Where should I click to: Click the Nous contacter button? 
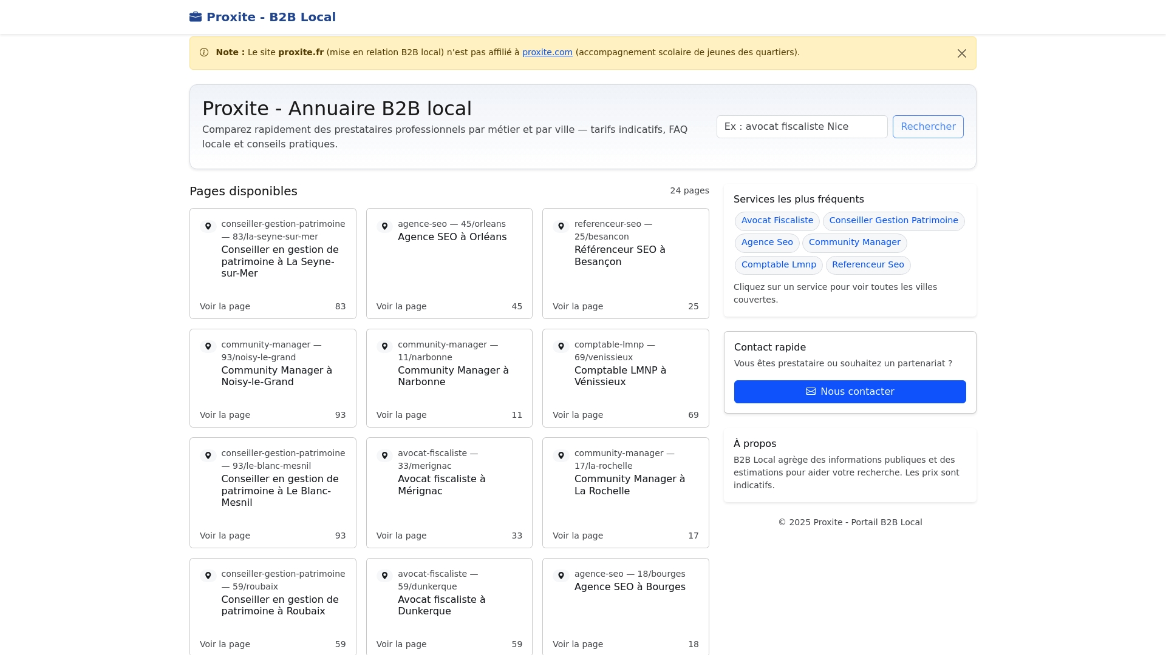(x=850, y=392)
